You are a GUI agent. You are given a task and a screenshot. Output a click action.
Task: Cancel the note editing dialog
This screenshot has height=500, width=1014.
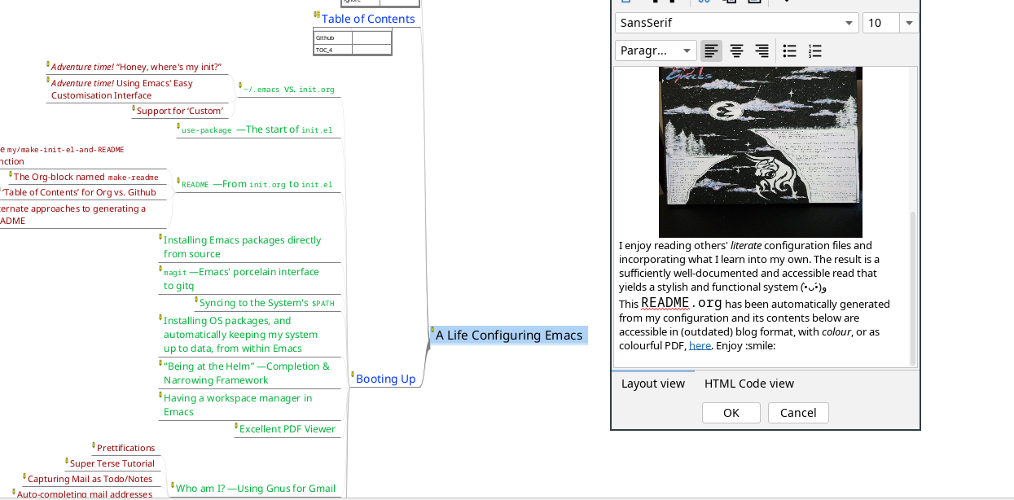tap(798, 413)
